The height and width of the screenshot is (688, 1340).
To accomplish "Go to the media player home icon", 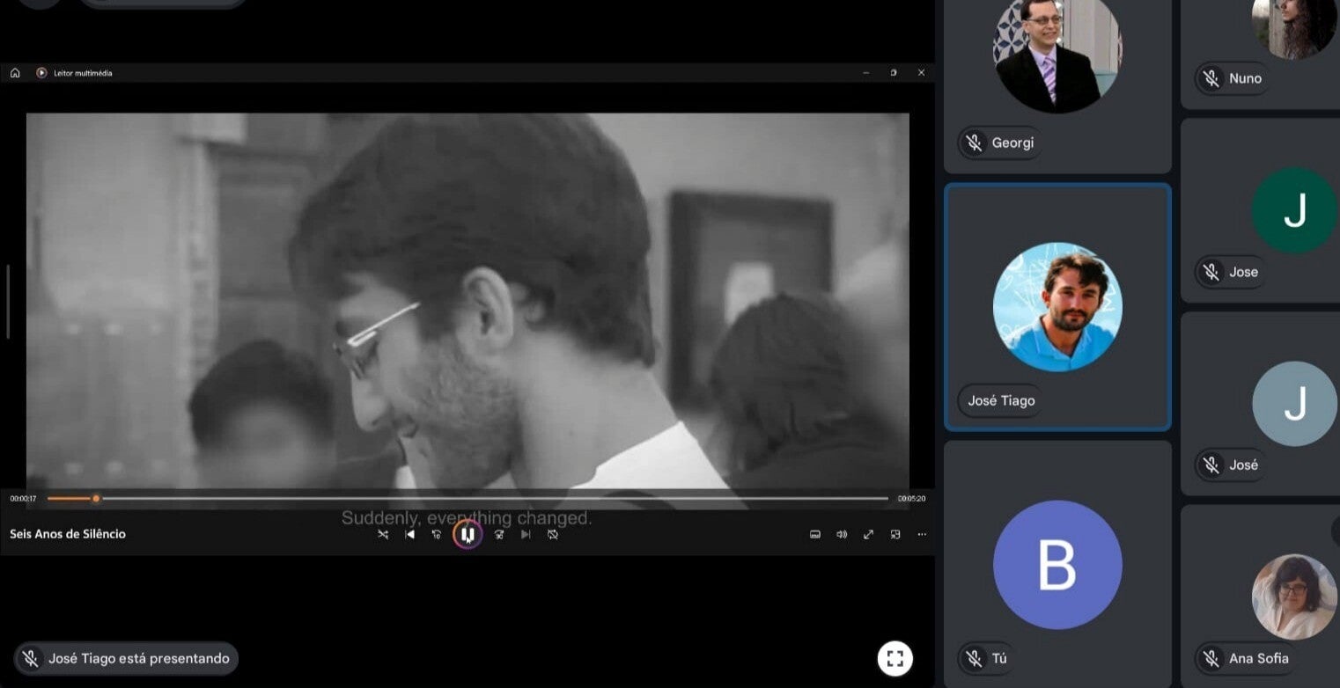I will pyautogui.click(x=15, y=73).
